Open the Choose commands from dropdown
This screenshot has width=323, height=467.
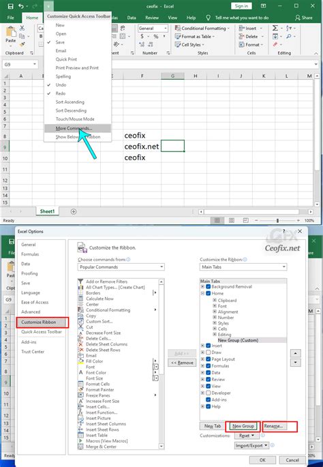(x=121, y=267)
